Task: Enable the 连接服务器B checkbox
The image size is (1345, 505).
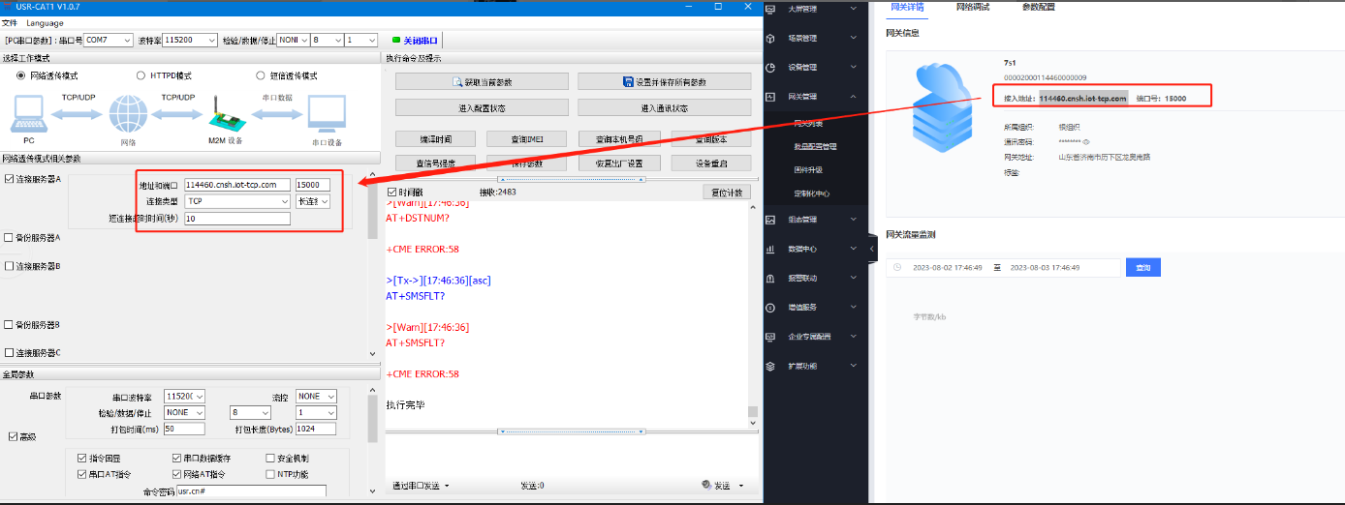Action: click(x=10, y=266)
